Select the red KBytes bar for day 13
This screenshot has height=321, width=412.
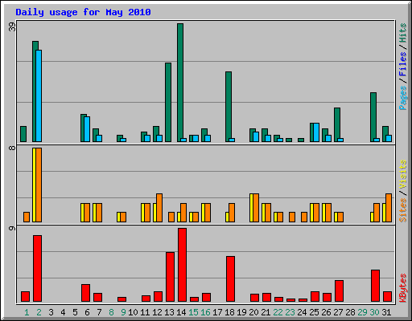(170, 277)
